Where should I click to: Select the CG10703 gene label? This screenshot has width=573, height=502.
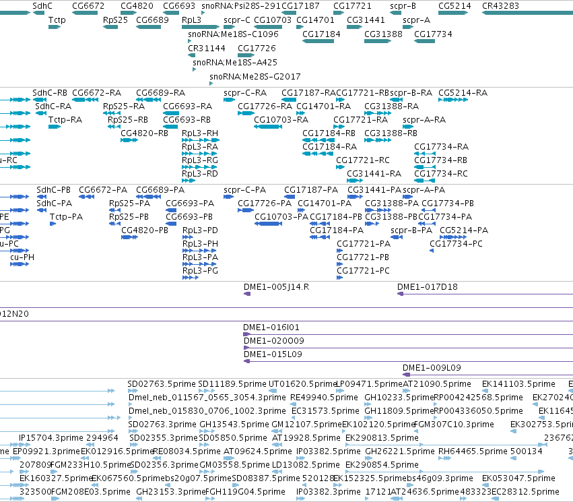tap(273, 20)
